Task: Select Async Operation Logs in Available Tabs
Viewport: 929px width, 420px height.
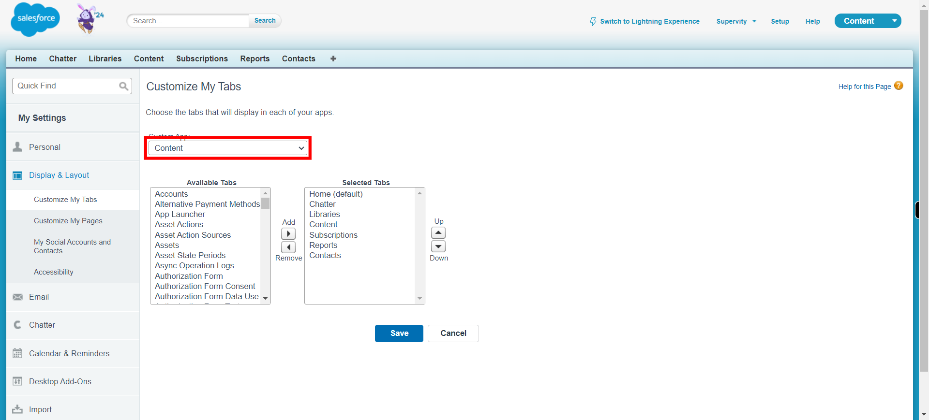Action: coord(195,265)
